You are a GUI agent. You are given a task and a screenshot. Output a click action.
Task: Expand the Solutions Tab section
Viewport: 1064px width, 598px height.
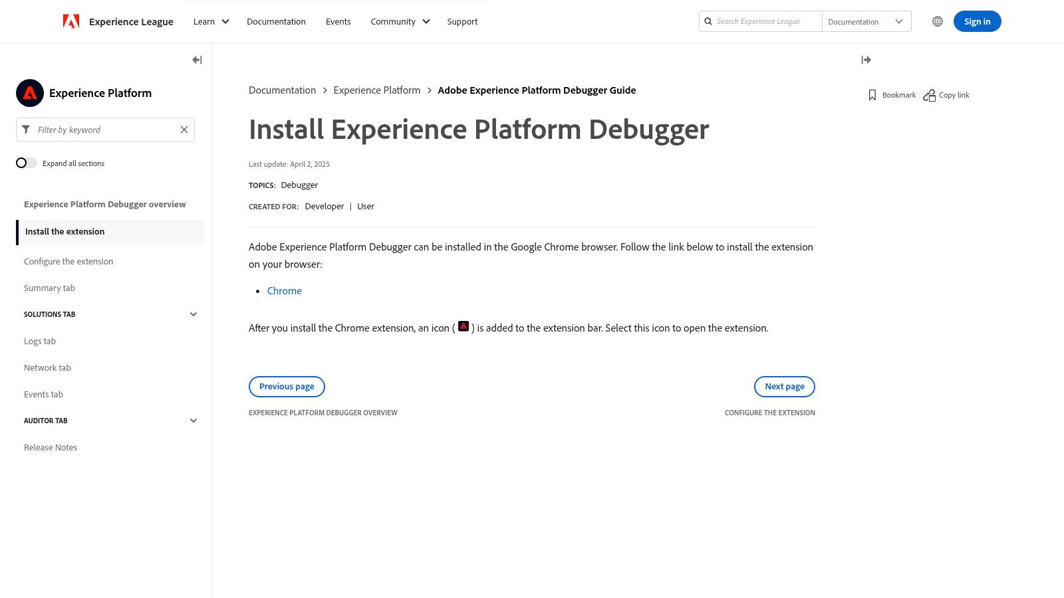coord(193,314)
